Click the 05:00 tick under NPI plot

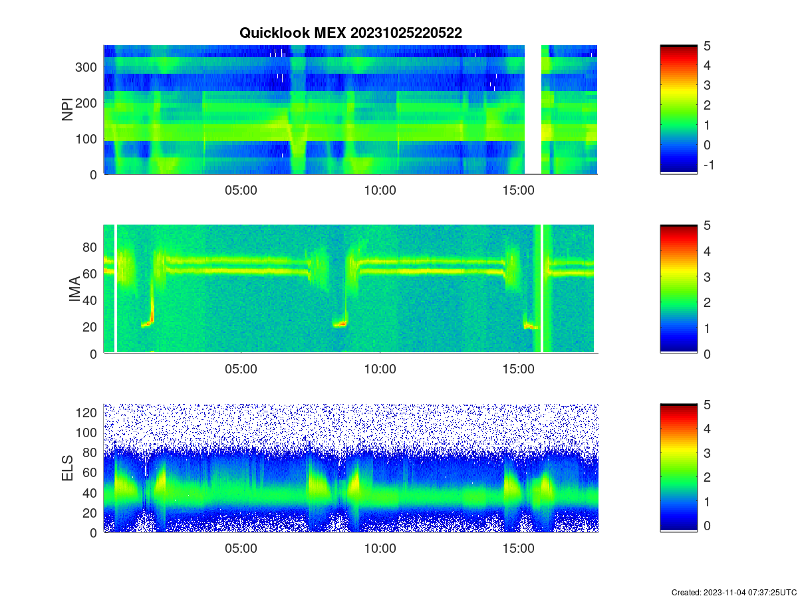[241, 190]
